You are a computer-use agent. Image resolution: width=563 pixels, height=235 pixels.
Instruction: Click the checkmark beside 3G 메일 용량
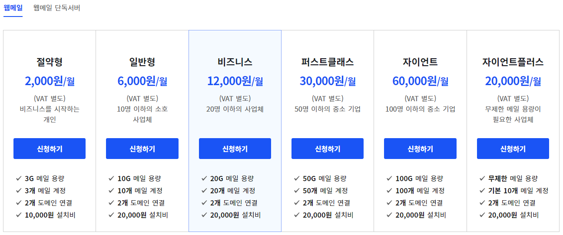(19, 178)
